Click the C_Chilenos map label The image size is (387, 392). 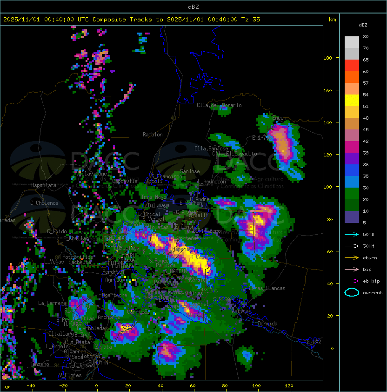coord(44,203)
